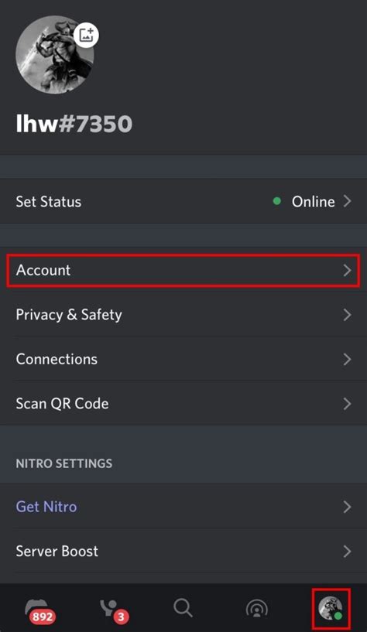367x632 pixels.
Task: Select the profile avatar tab in bottom bar
Action: [331, 609]
